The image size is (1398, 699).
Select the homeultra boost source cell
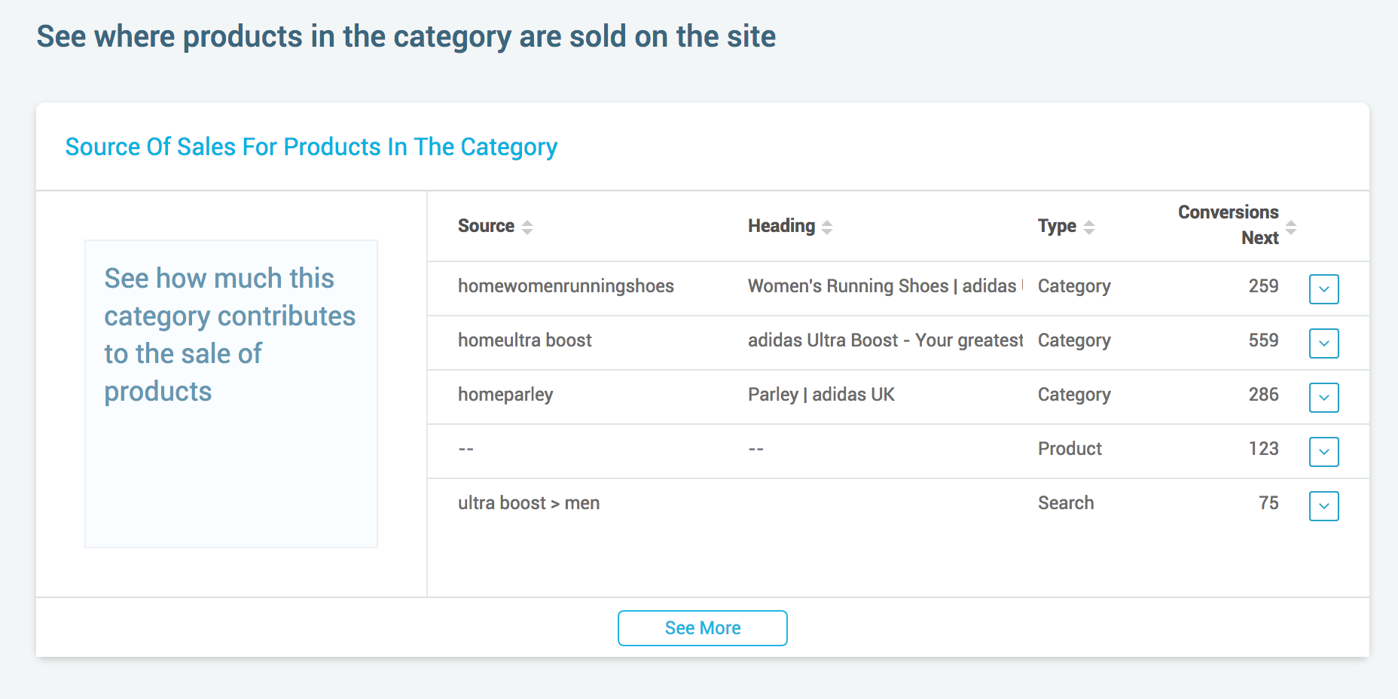pos(525,340)
